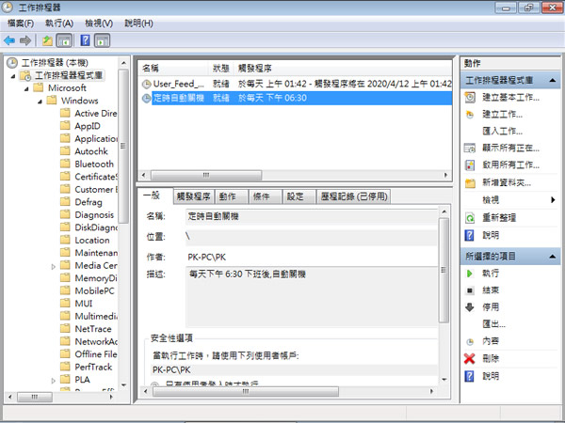The image size is (565, 423).
Task: Toggle the Action pane toolbar icon
Action: coord(102,40)
